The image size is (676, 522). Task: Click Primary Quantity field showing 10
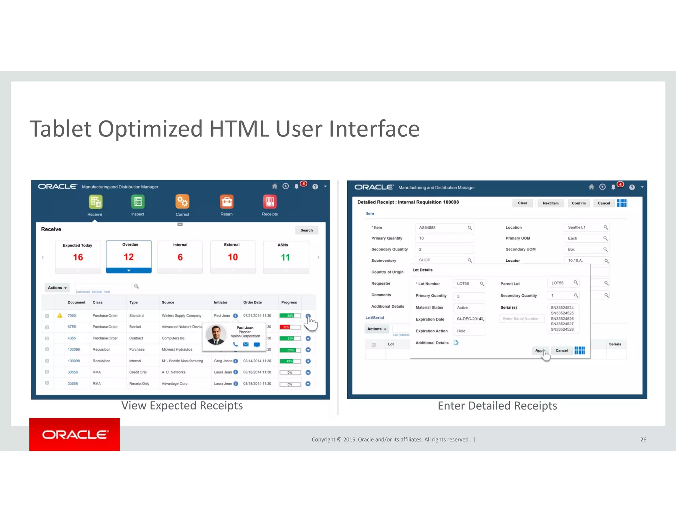pyautogui.click(x=444, y=238)
